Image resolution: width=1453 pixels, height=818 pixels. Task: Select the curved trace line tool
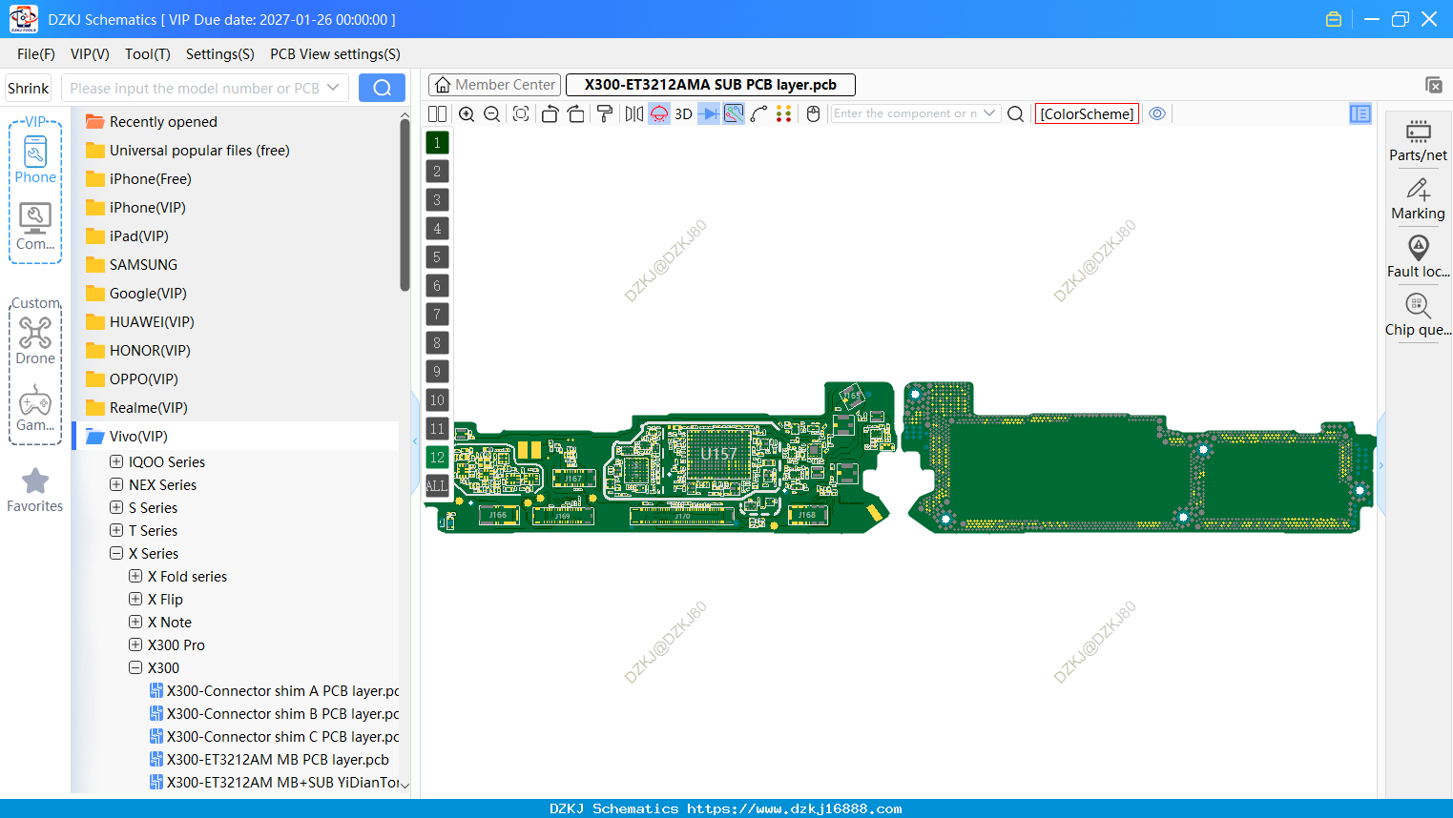click(759, 113)
